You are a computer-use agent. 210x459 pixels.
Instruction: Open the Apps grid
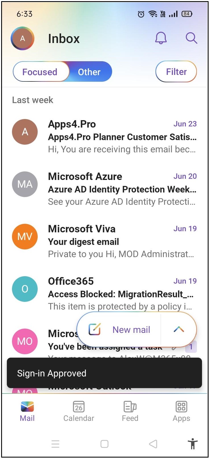(x=181, y=411)
